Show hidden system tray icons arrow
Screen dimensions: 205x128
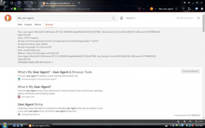[x=171, y=126]
